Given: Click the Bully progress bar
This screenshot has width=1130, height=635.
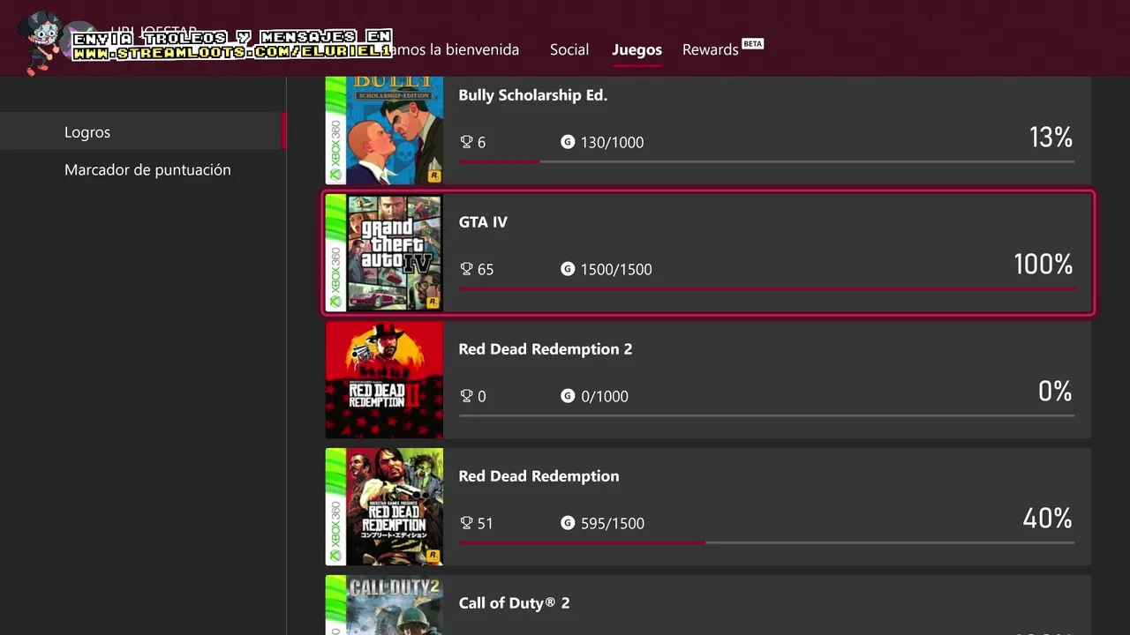Looking at the screenshot, I should (x=766, y=161).
